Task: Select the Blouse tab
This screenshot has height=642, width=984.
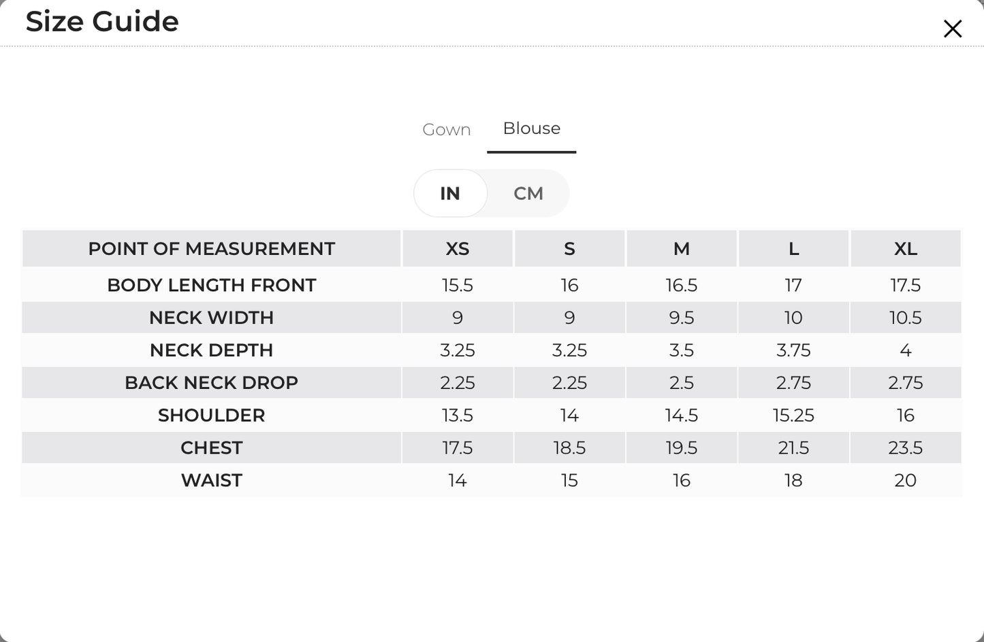Action: point(532,128)
